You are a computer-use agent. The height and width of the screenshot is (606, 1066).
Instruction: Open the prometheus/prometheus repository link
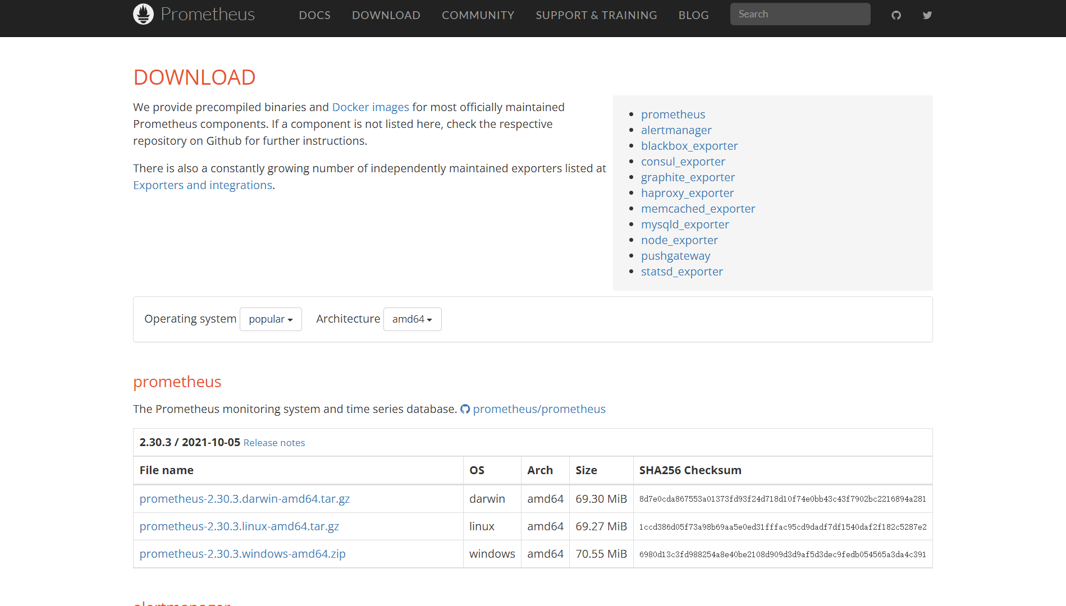point(539,409)
